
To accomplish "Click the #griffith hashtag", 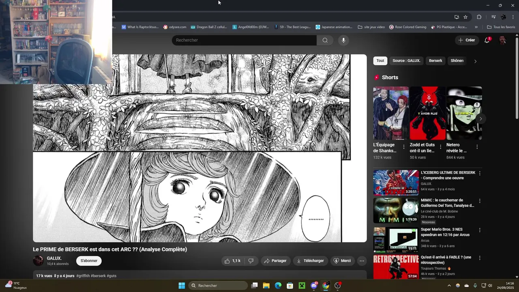I will [x=83, y=276].
